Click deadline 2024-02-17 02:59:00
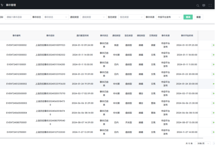Screen dimensions: 215x145 pyautogui.click(x=83, y=94)
